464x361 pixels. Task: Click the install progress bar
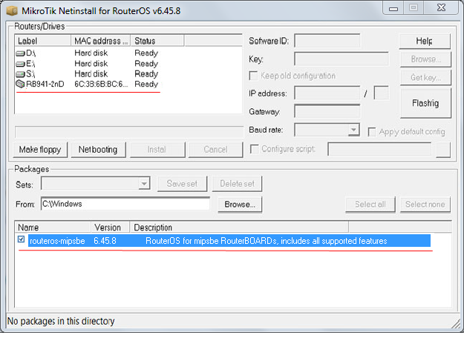point(128,132)
